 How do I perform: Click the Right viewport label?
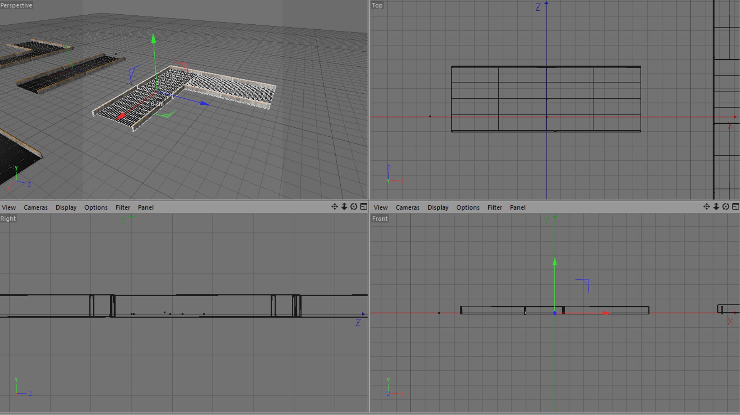pyautogui.click(x=8, y=218)
